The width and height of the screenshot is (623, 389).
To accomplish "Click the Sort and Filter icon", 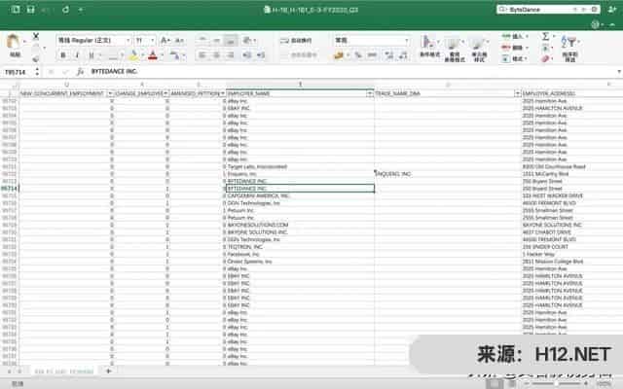I will [x=569, y=48].
